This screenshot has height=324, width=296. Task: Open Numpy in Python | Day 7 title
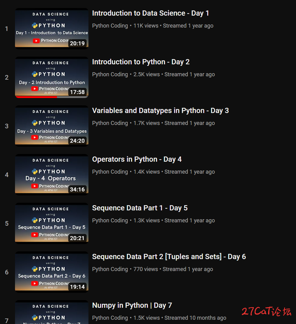[x=132, y=305]
